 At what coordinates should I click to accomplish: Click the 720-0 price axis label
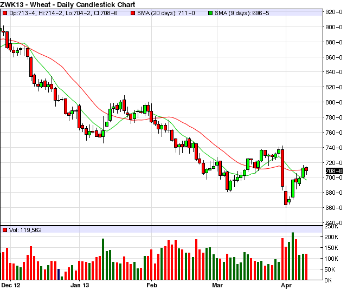(x=334, y=163)
